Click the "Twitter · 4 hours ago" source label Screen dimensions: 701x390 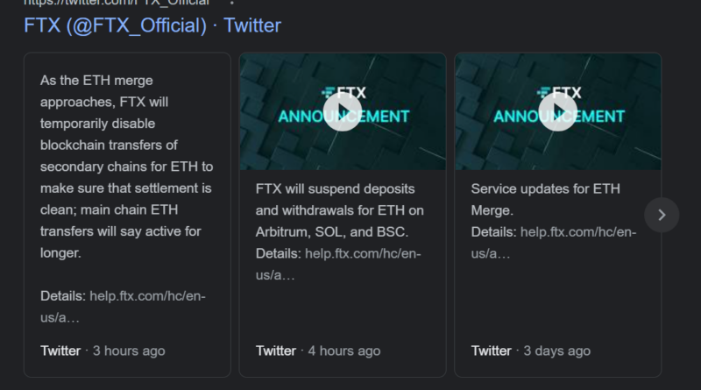click(x=318, y=351)
